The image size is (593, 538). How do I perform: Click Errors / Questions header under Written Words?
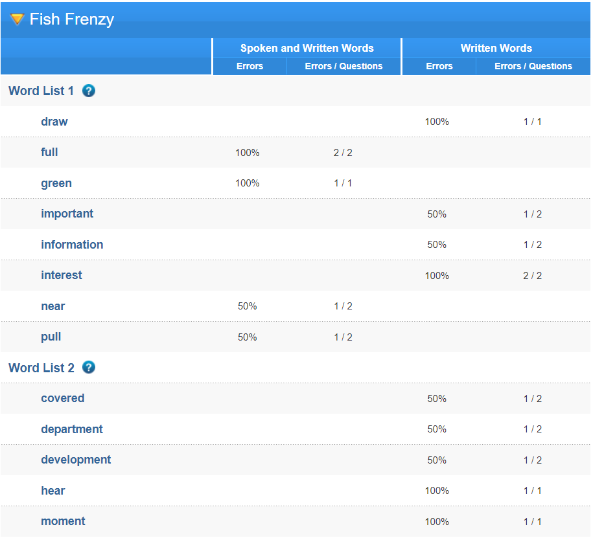[x=533, y=66]
